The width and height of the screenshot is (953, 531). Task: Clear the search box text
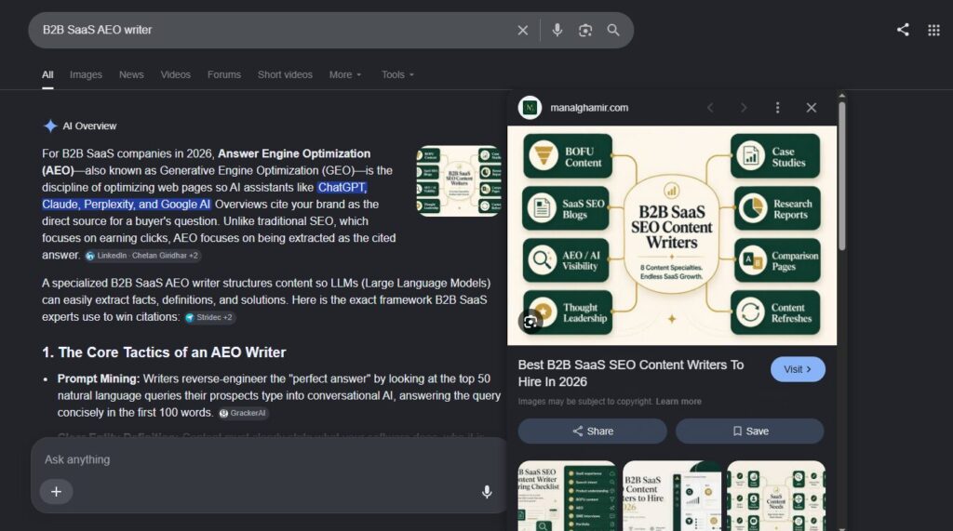click(x=523, y=31)
